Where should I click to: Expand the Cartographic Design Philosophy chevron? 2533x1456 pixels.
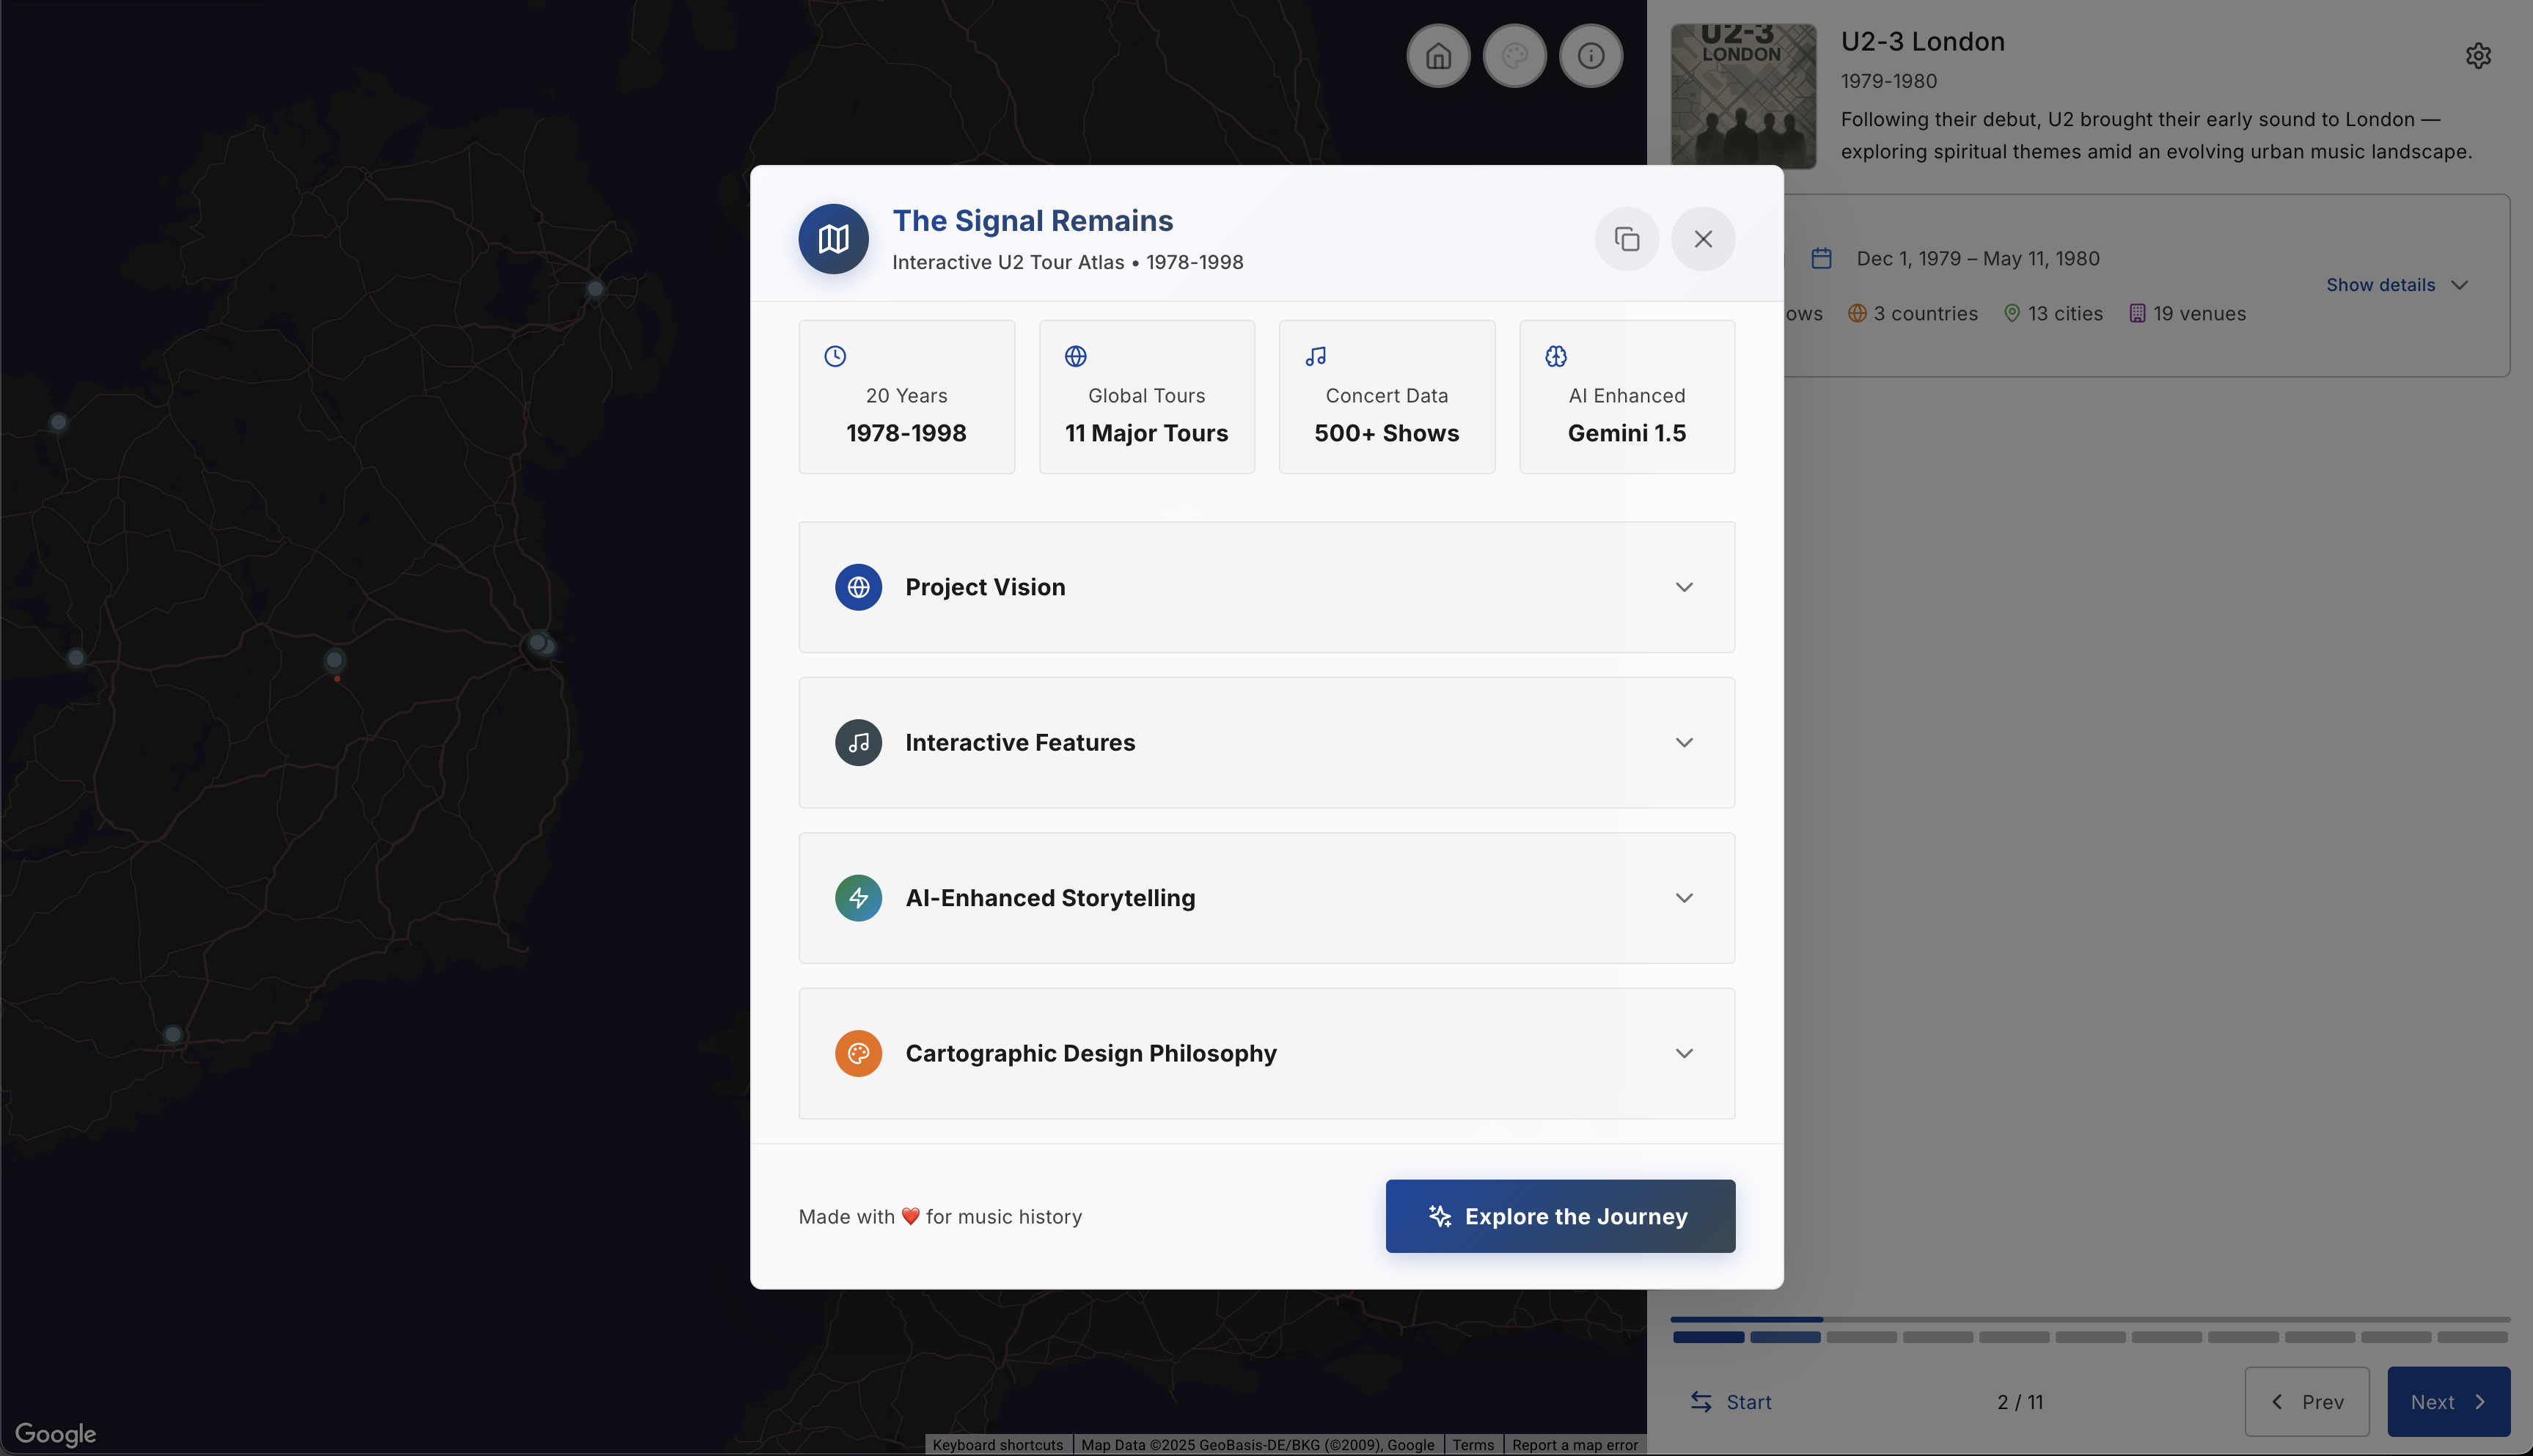1683,1053
